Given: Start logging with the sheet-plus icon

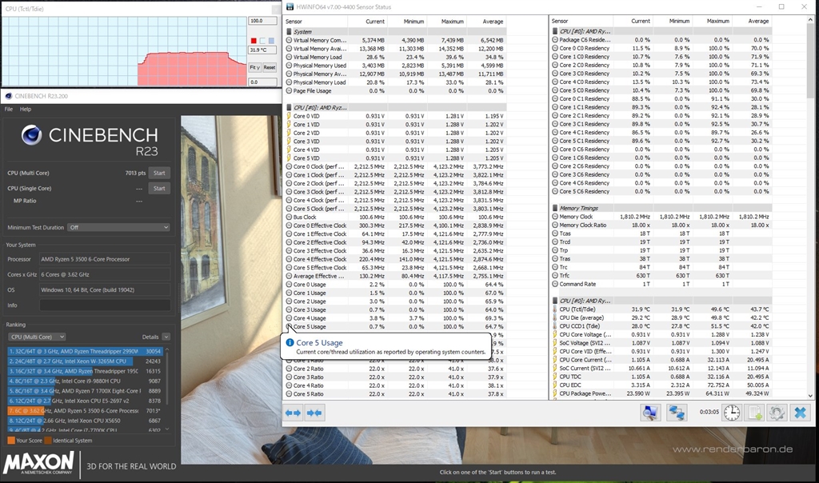Looking at the screenshot, I should click(755, 413).
